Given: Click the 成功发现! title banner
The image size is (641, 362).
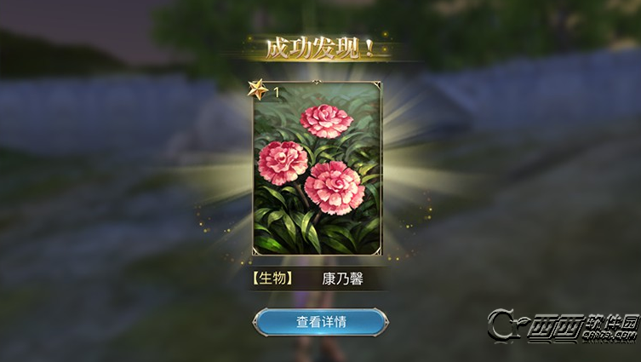Looking at the screenshot, I should pos(320,49).
